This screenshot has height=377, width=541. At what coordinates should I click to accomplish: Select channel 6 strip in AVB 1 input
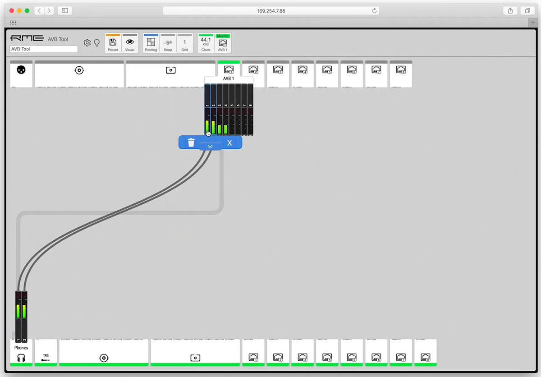click(238, 110)
